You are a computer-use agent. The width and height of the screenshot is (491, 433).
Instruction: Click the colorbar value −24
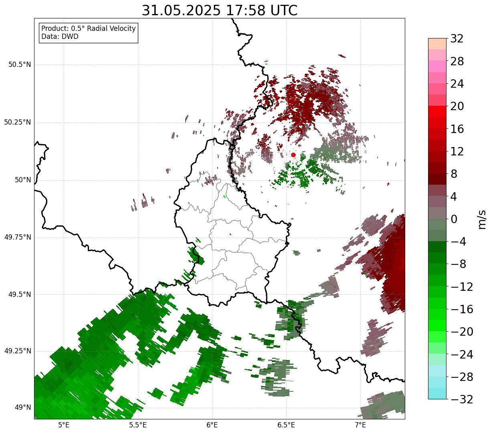462,354
